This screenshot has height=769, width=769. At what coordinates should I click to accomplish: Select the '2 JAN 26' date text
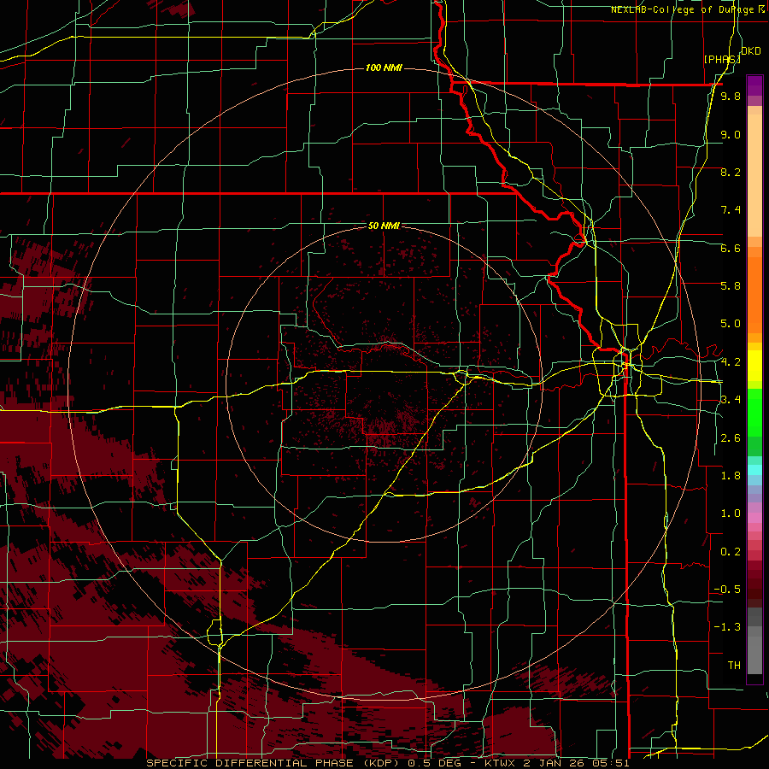555,763
